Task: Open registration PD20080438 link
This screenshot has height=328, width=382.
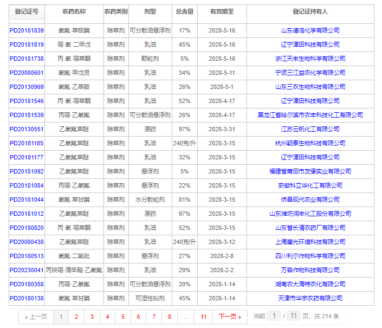Action: pos(27,242)
